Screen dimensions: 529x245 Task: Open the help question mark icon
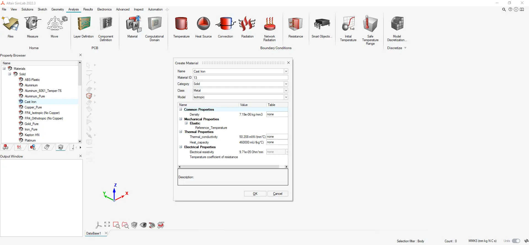point(510,9)
